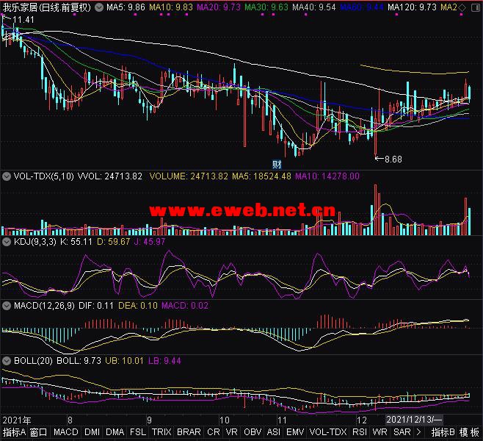Select the TRIX indicator tab
This screenshot has height=441, width=483.
(161, 433)
